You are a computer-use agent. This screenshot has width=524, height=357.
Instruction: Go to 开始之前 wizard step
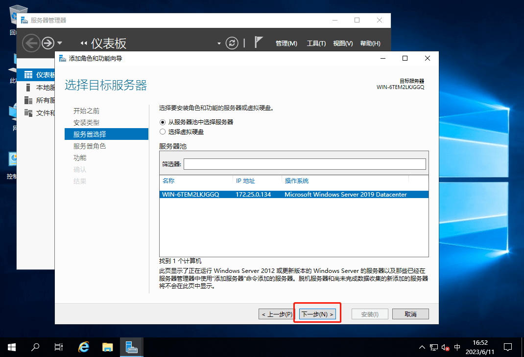pyautogui.click(x=86, y=111)
